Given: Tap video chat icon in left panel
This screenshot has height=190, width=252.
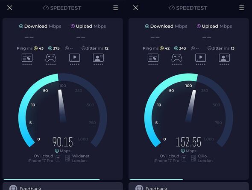Looking at the screenshot, I should tap(98, 58).
